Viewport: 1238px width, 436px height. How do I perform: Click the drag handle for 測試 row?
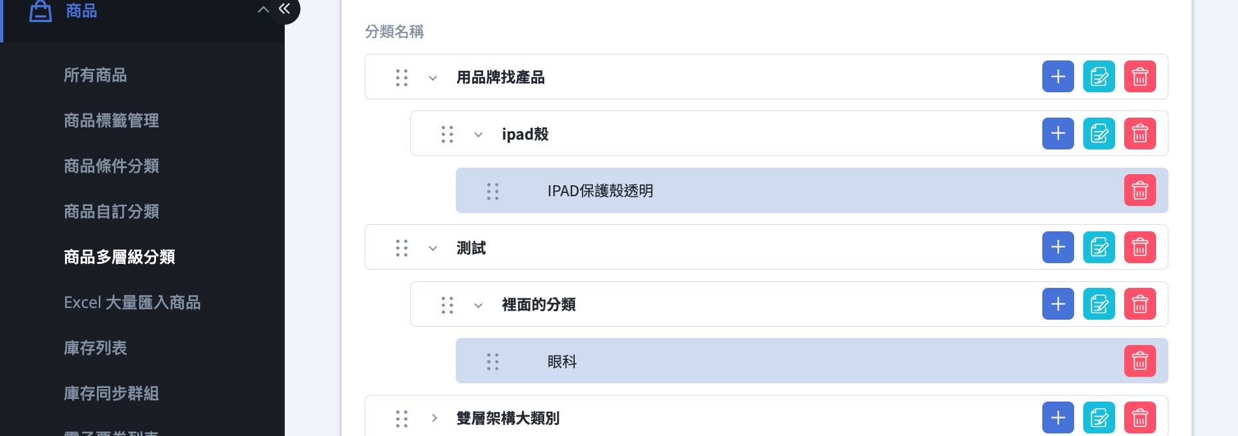[x=402, y=248]
